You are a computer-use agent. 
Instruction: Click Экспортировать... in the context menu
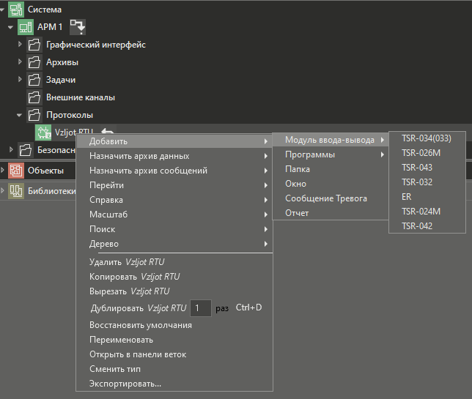[x=125, y=384]
